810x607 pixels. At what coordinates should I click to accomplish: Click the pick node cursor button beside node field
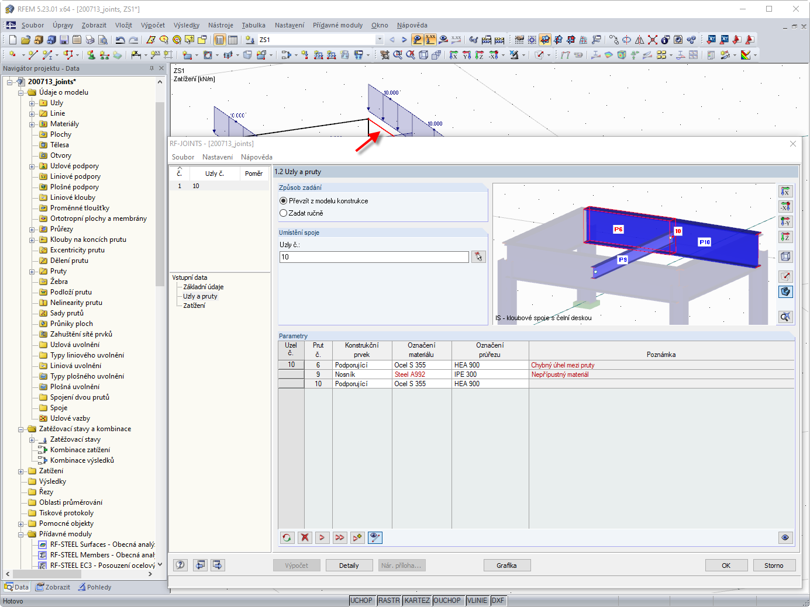[x=479, y=256]
